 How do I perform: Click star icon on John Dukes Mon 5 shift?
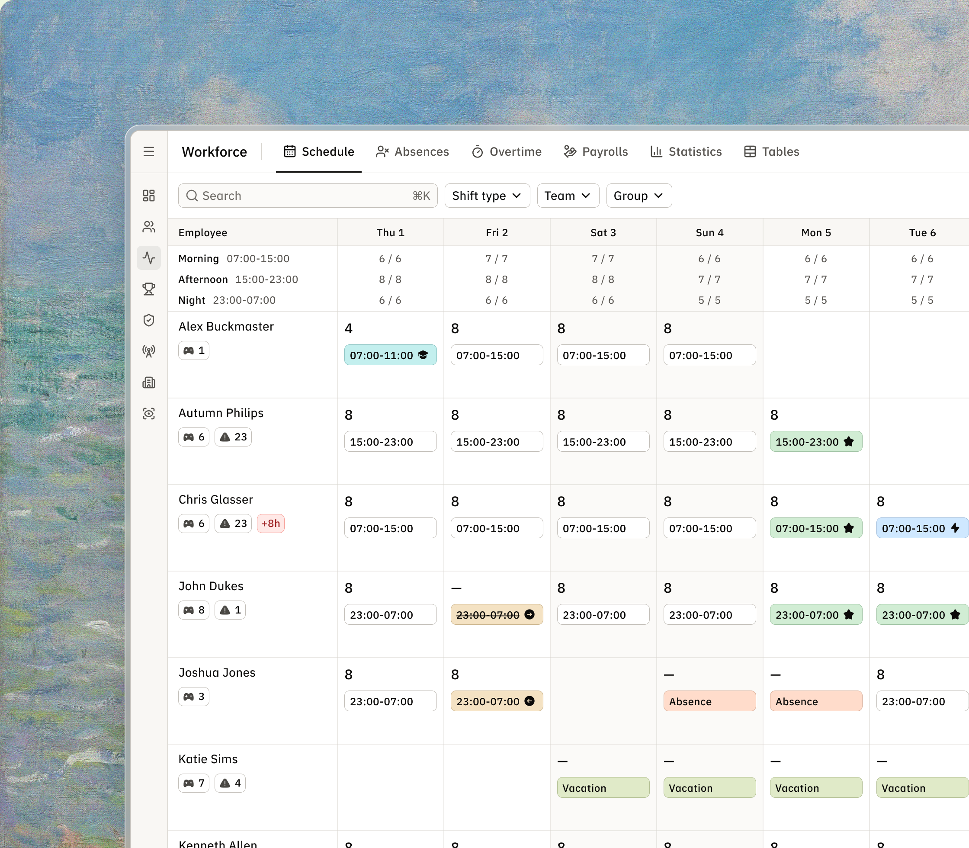pyautogui.click(x=849, y=614)
